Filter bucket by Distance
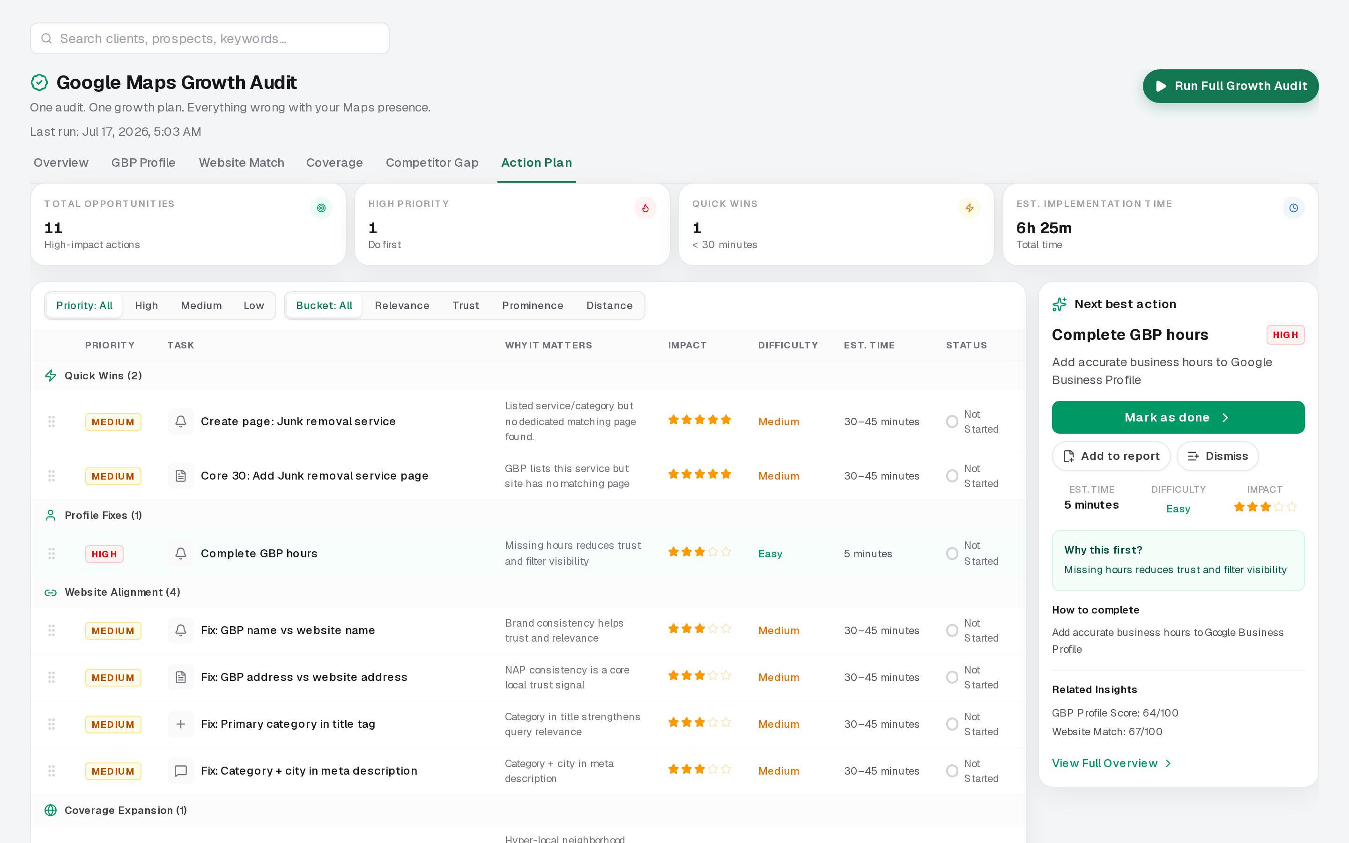Viewport: 1349px width, 843px height. point(609,305)
